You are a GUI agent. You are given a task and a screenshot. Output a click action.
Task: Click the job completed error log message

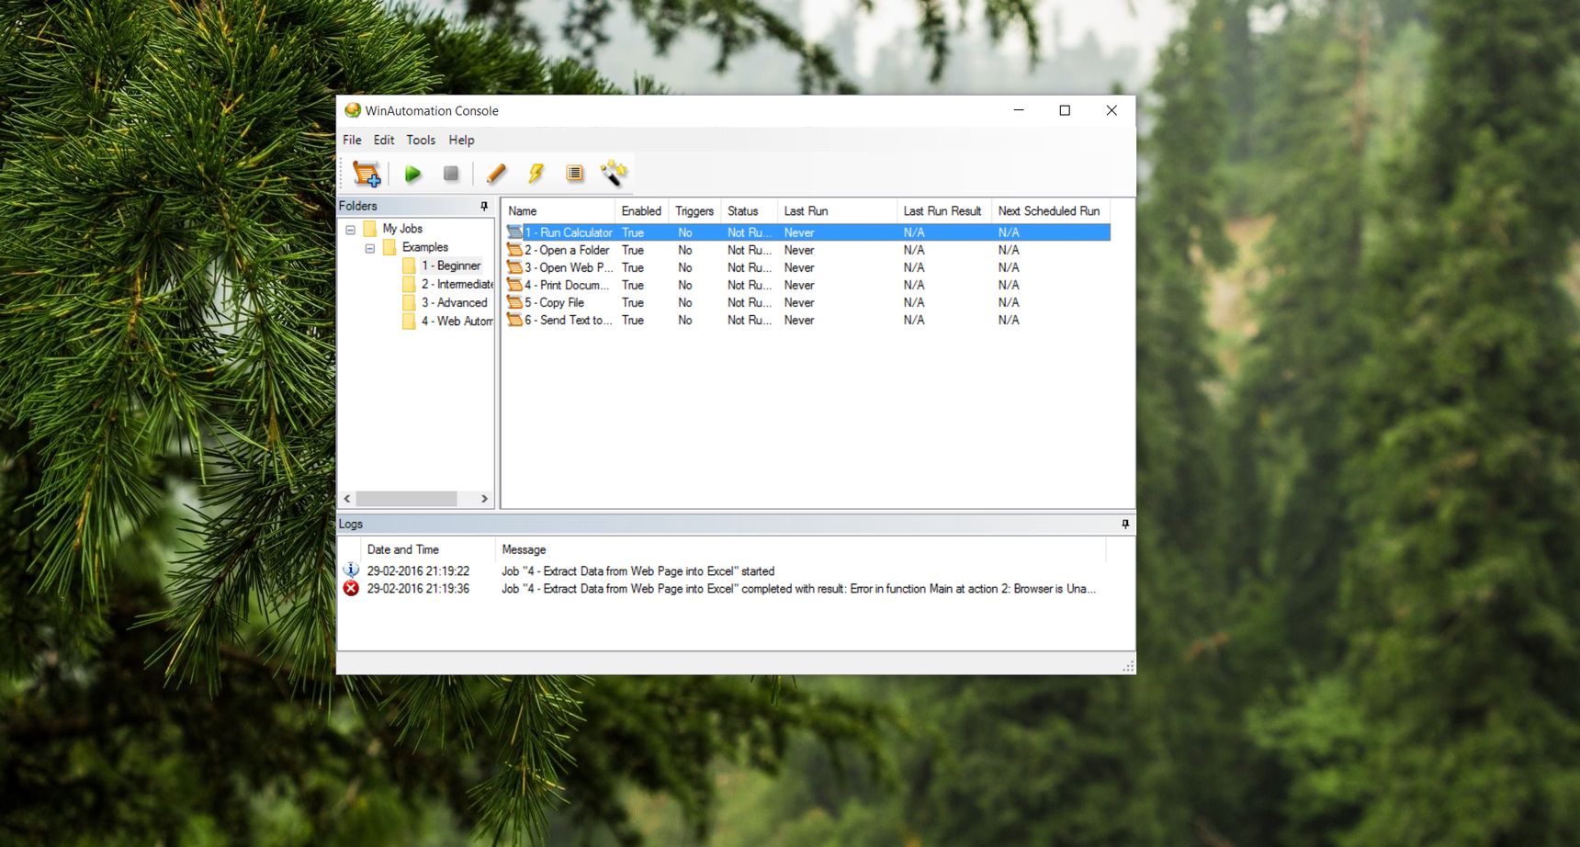[798, 589]
